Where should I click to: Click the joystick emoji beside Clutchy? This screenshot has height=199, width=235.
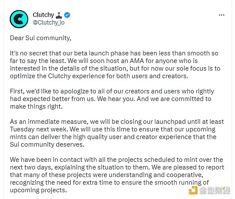pos(59,15)
